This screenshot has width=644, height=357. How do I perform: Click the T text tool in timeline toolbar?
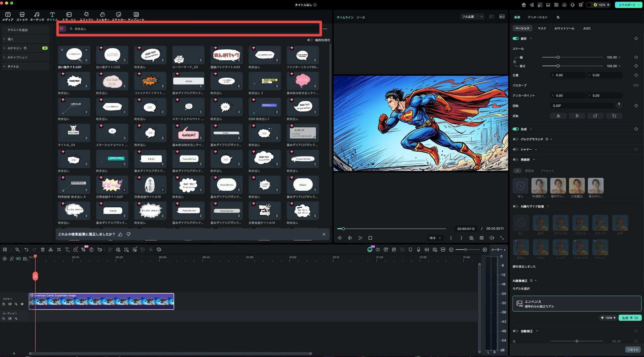click(x=67, y=250)
